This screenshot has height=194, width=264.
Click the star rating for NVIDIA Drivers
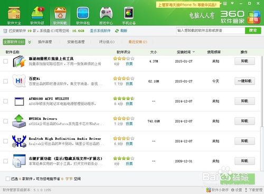pos(124,118)
